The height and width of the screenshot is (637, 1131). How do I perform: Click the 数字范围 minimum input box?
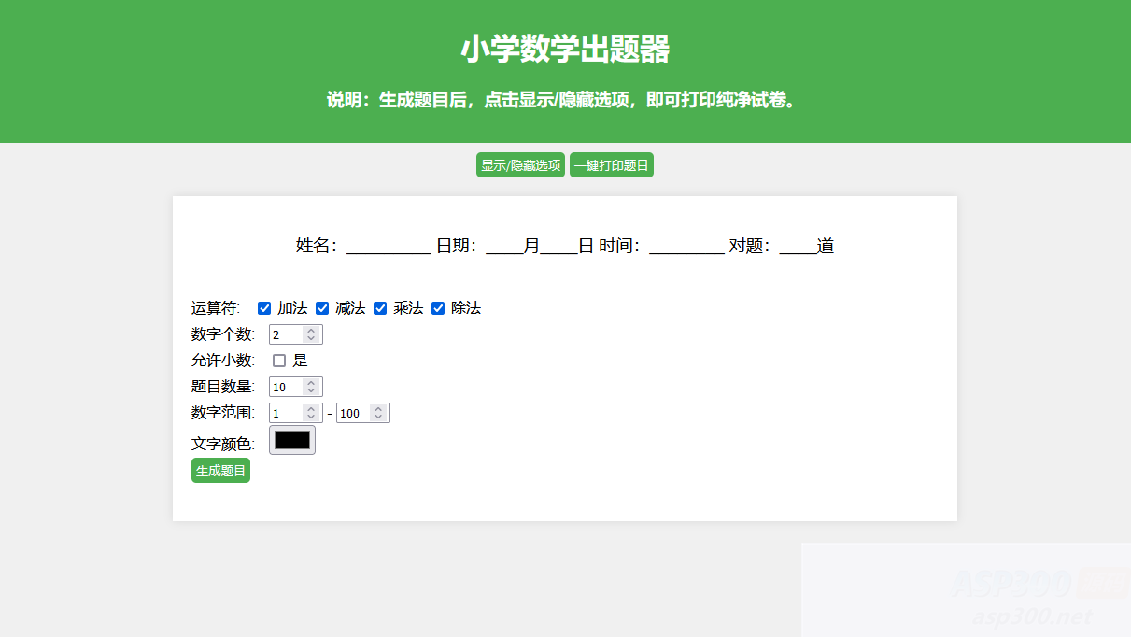point(285,412)
